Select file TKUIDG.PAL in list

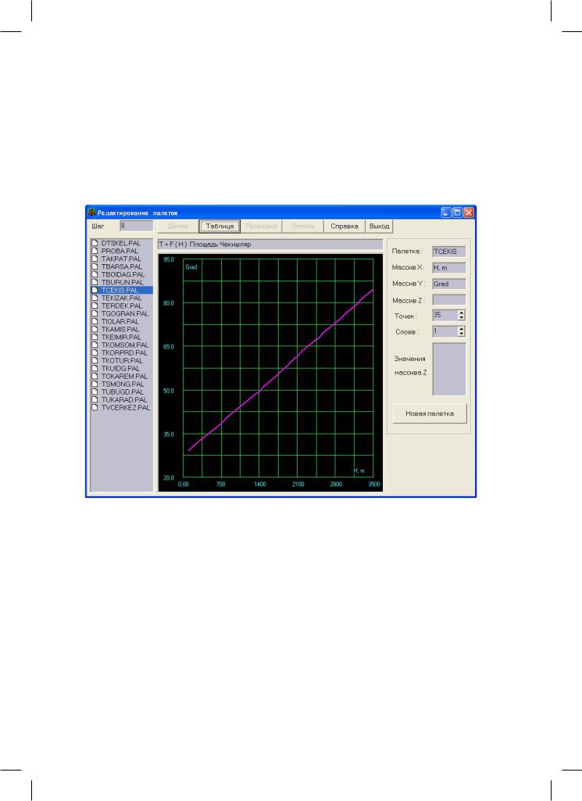pyautogui.click(x=120, y=368)
